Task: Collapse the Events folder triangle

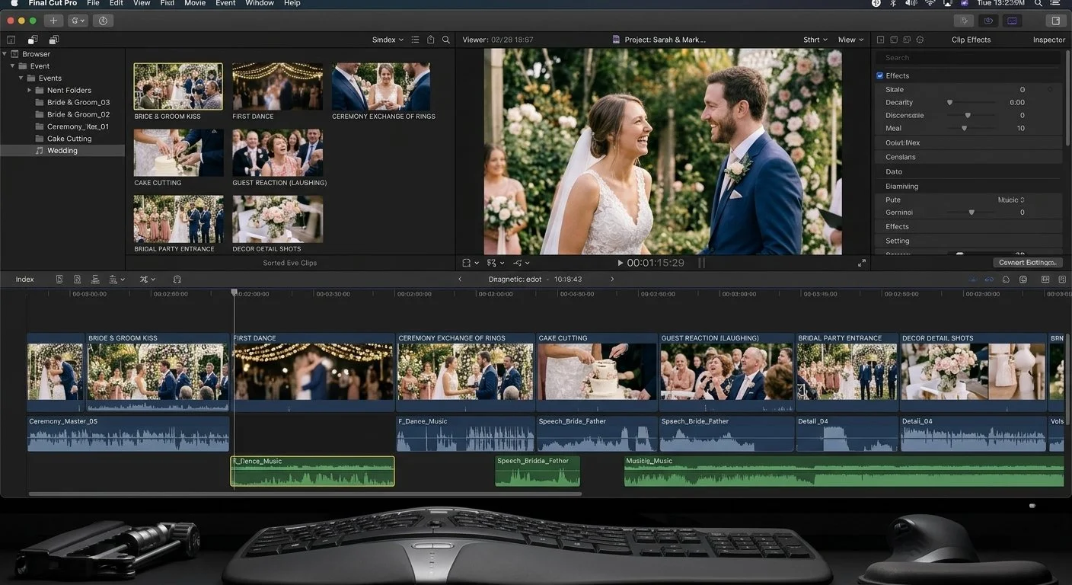Action: tap(21, 78)
